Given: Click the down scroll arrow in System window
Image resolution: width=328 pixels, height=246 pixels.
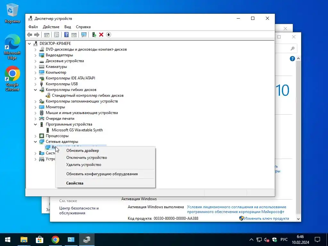Looking at the screenshot, I should [298, 219].
